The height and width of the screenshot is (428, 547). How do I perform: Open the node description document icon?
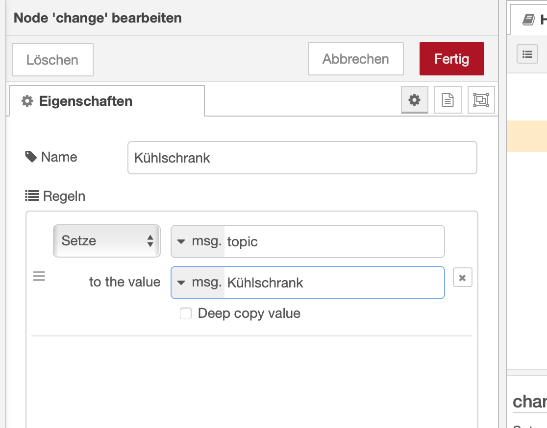click(x=448, y=100)
